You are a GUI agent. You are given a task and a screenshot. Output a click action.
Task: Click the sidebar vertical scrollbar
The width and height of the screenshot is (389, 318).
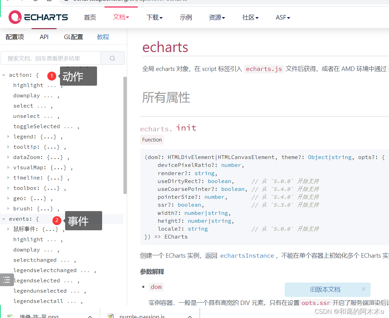click(125, 135)
